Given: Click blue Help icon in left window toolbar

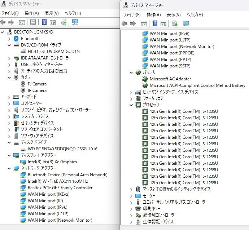Looking at the screenshot, I should [x=44, y=22].
